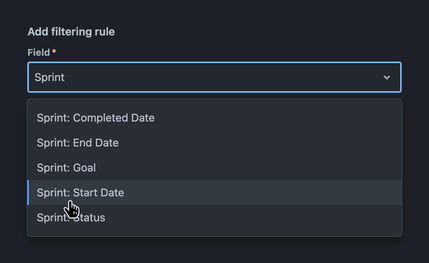The width and height of the screenshot is (429, 263).
Task: Select 'Sprint: Status' at the bottom
Action: coord(71,217)
